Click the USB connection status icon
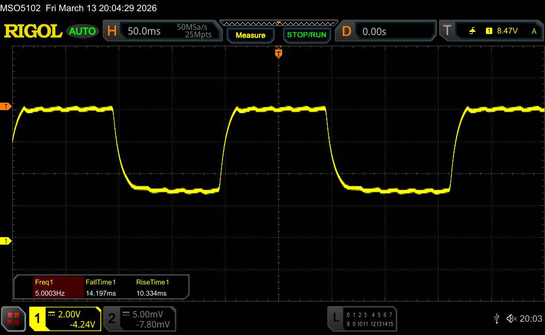545x335 pixels. point(497,318)
